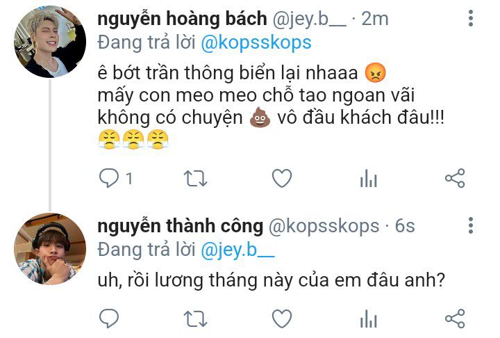Retweet nguyễn thành công's tweet

pos(195,319)
